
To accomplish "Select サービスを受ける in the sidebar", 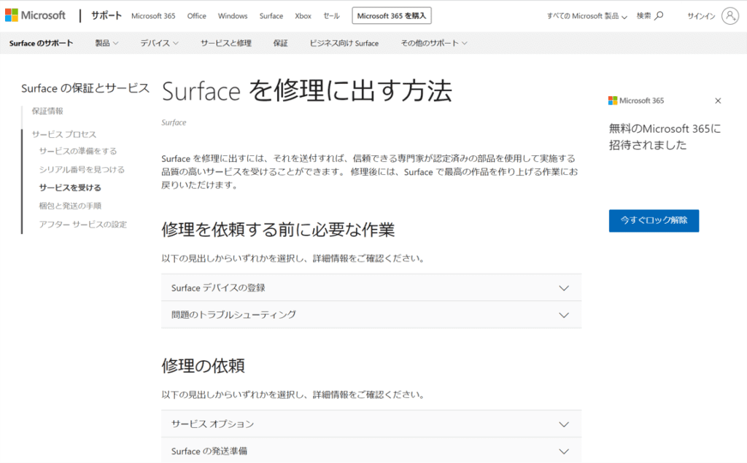I will (x=70, y=187).
